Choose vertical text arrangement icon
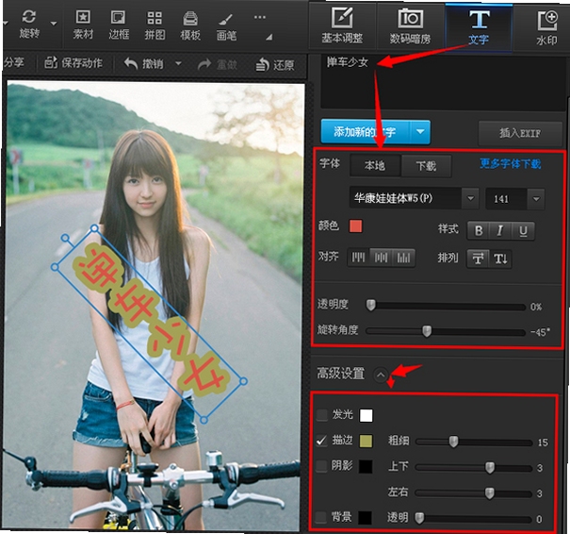 click(500, 259)
